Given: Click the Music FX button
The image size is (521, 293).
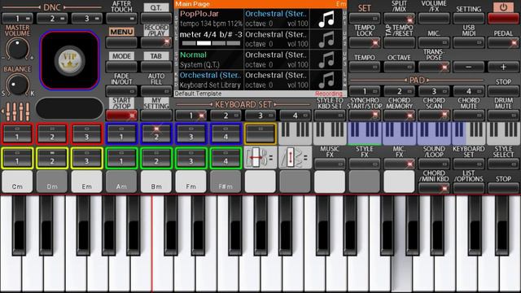Looking at the screenshot, I should click(x=330, y=164).
